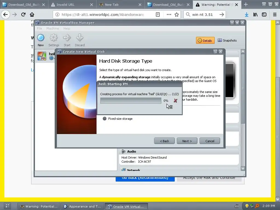Click Next in Create New Virtual Disk
280x210 pixels.
pos(187,141)
